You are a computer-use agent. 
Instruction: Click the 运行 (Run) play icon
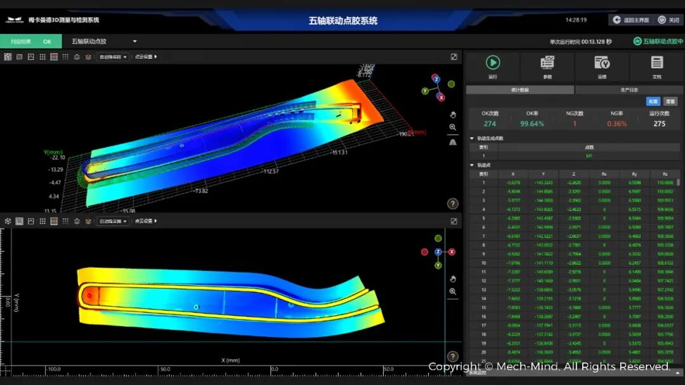(493, 63)
